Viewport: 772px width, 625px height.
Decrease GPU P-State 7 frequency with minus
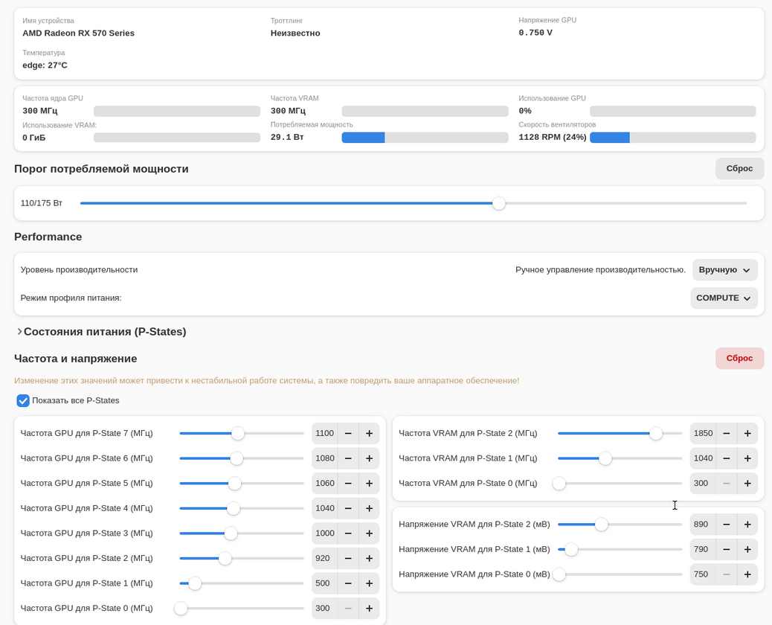[x=348, y=434]
